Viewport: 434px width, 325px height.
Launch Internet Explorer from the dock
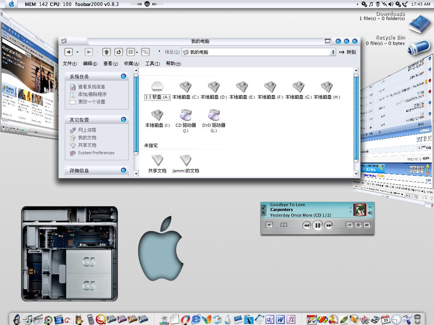click(196, 319)
